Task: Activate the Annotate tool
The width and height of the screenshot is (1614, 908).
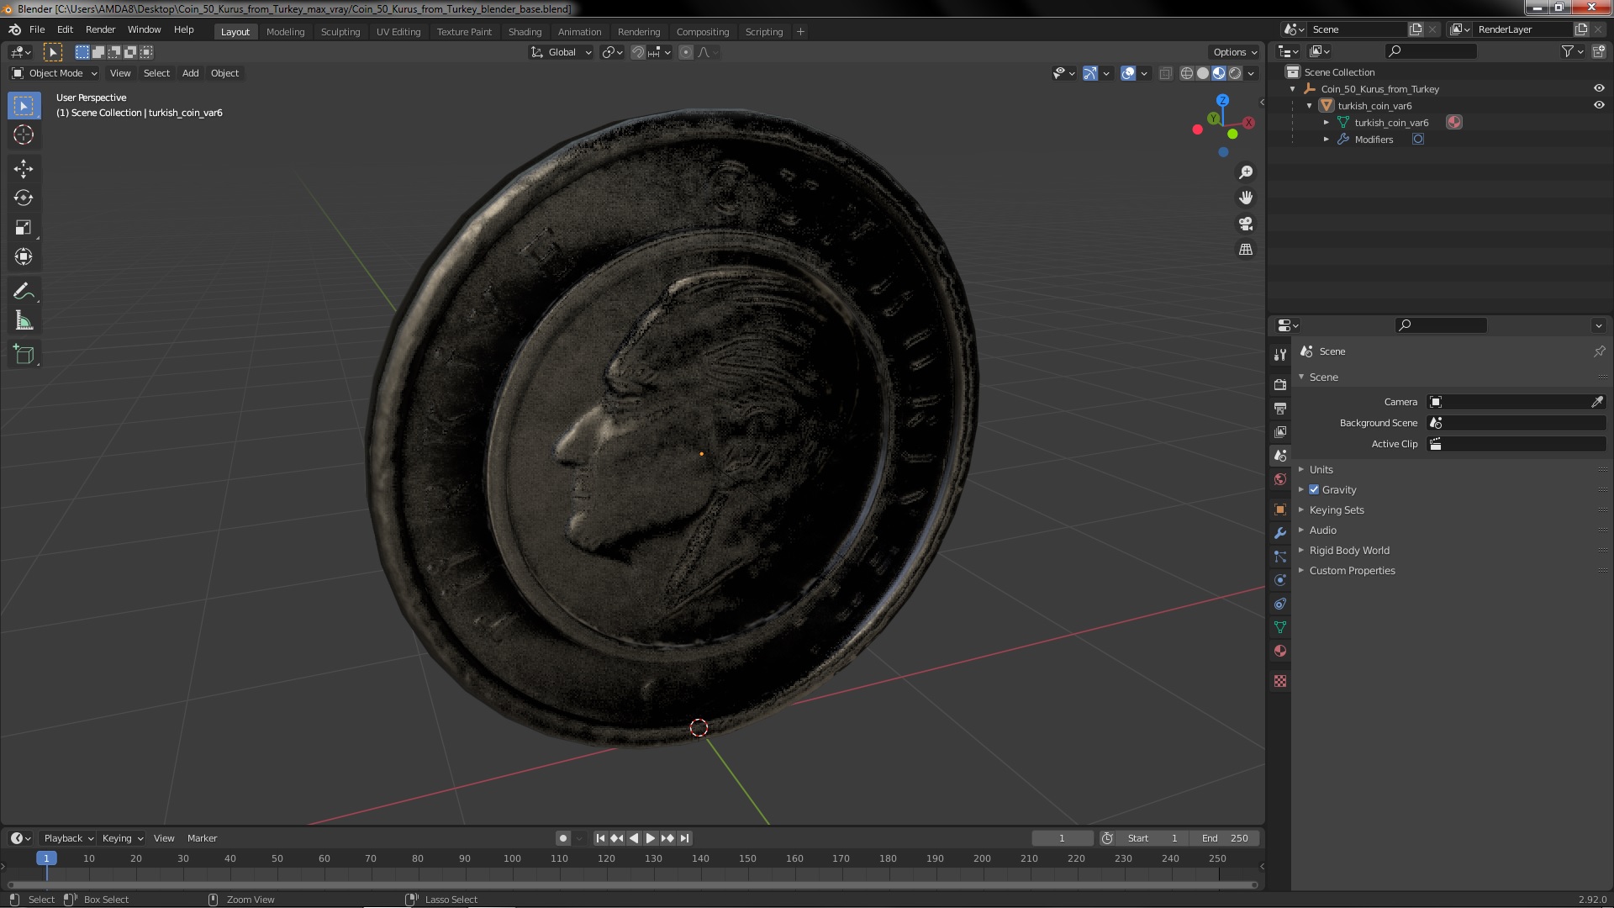Action: point(24,292)
